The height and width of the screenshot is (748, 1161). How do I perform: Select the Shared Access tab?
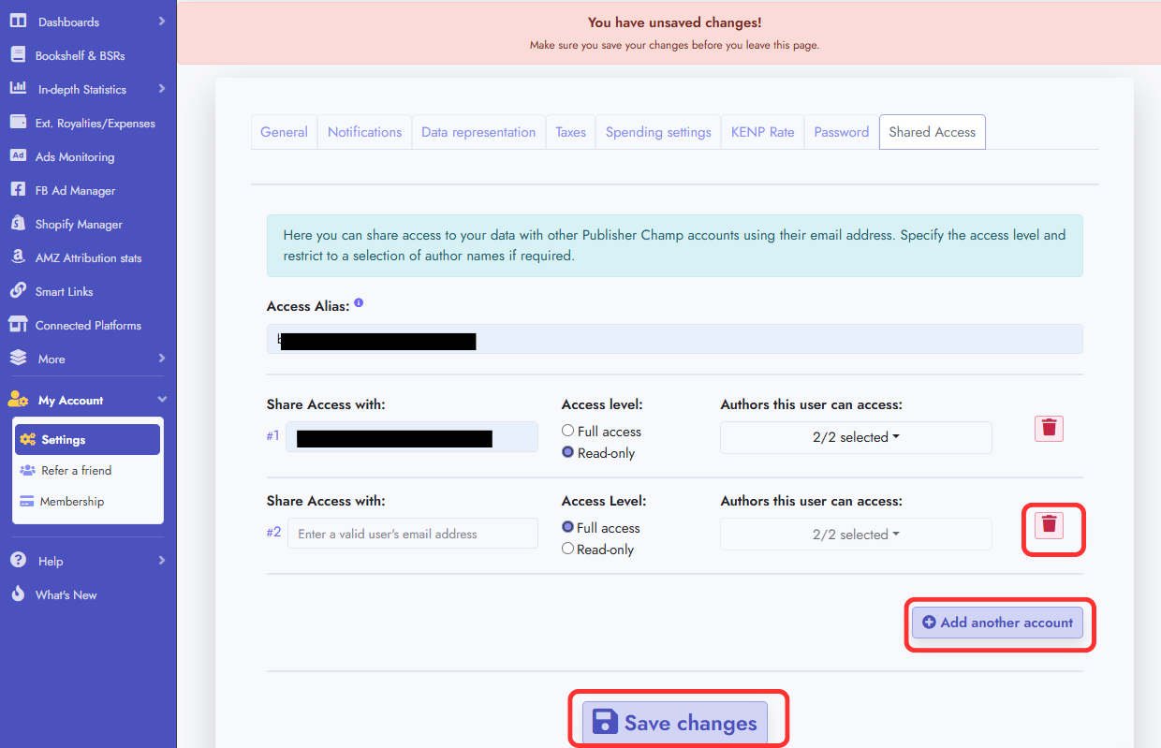pyautogui.click(x=932, y=132)
